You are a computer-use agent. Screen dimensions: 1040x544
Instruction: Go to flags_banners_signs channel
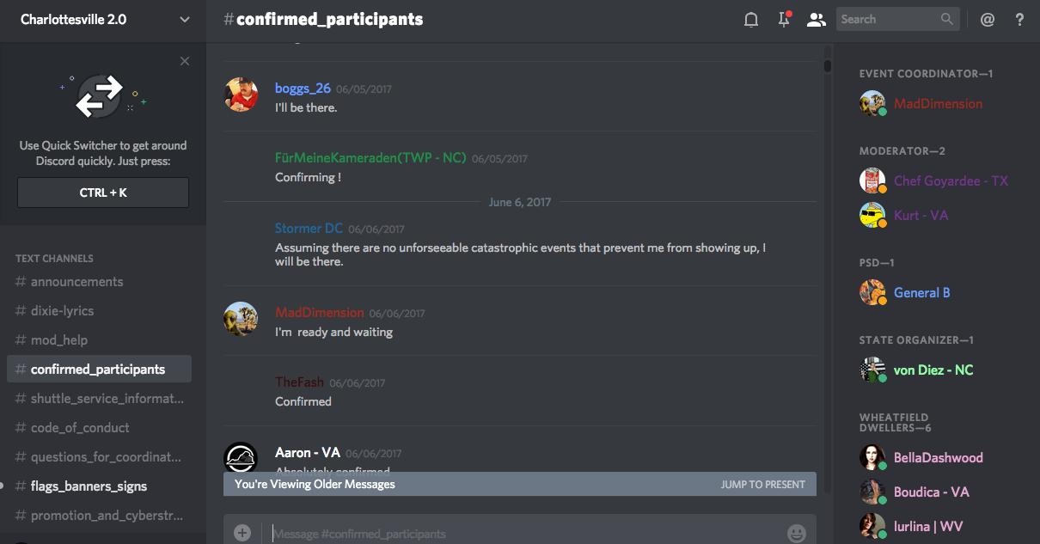89,486
